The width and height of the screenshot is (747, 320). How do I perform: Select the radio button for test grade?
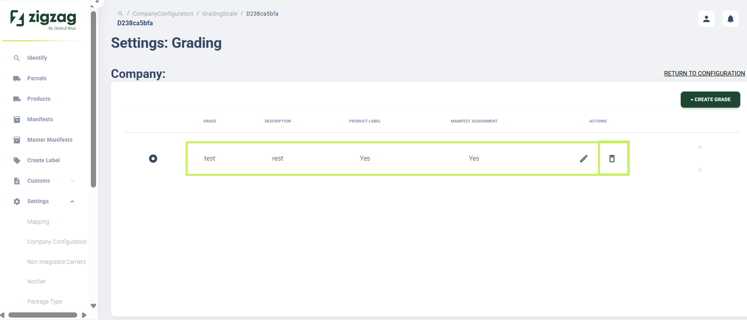click(x=153, y=159)
